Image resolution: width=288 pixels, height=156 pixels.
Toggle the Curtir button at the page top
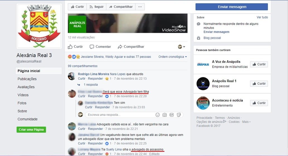coord(77,7)
